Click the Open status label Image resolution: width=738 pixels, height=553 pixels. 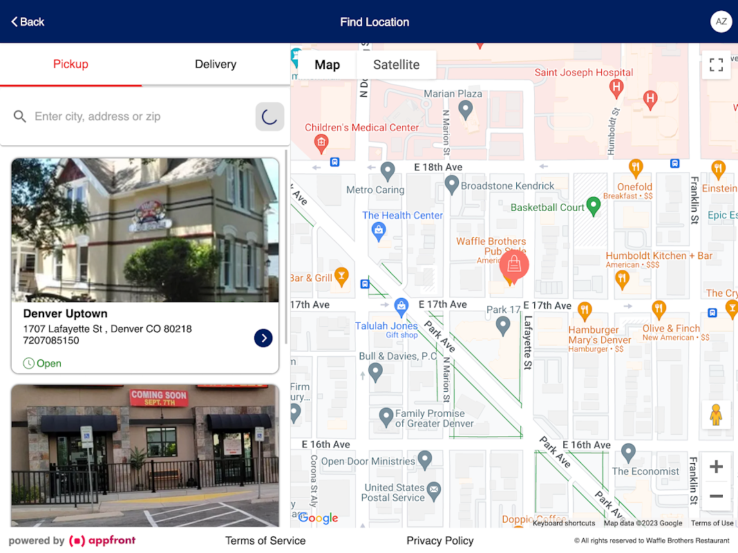pos(42,364)
